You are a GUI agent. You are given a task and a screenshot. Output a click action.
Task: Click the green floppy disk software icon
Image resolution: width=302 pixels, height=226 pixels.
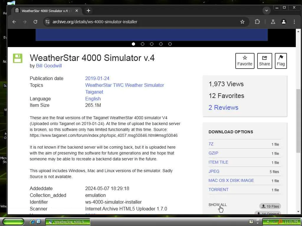(x=18, y=58)
